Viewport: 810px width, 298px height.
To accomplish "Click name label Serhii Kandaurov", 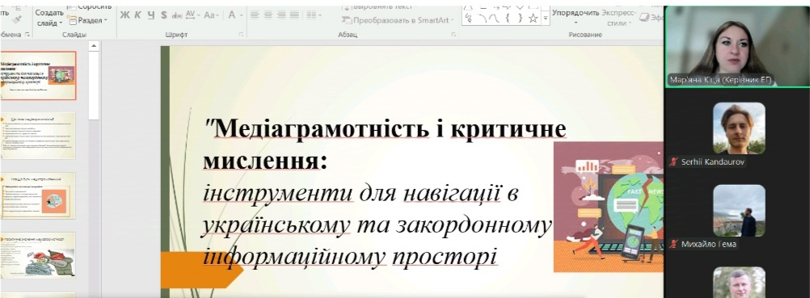I will click(x=712, y=162).
